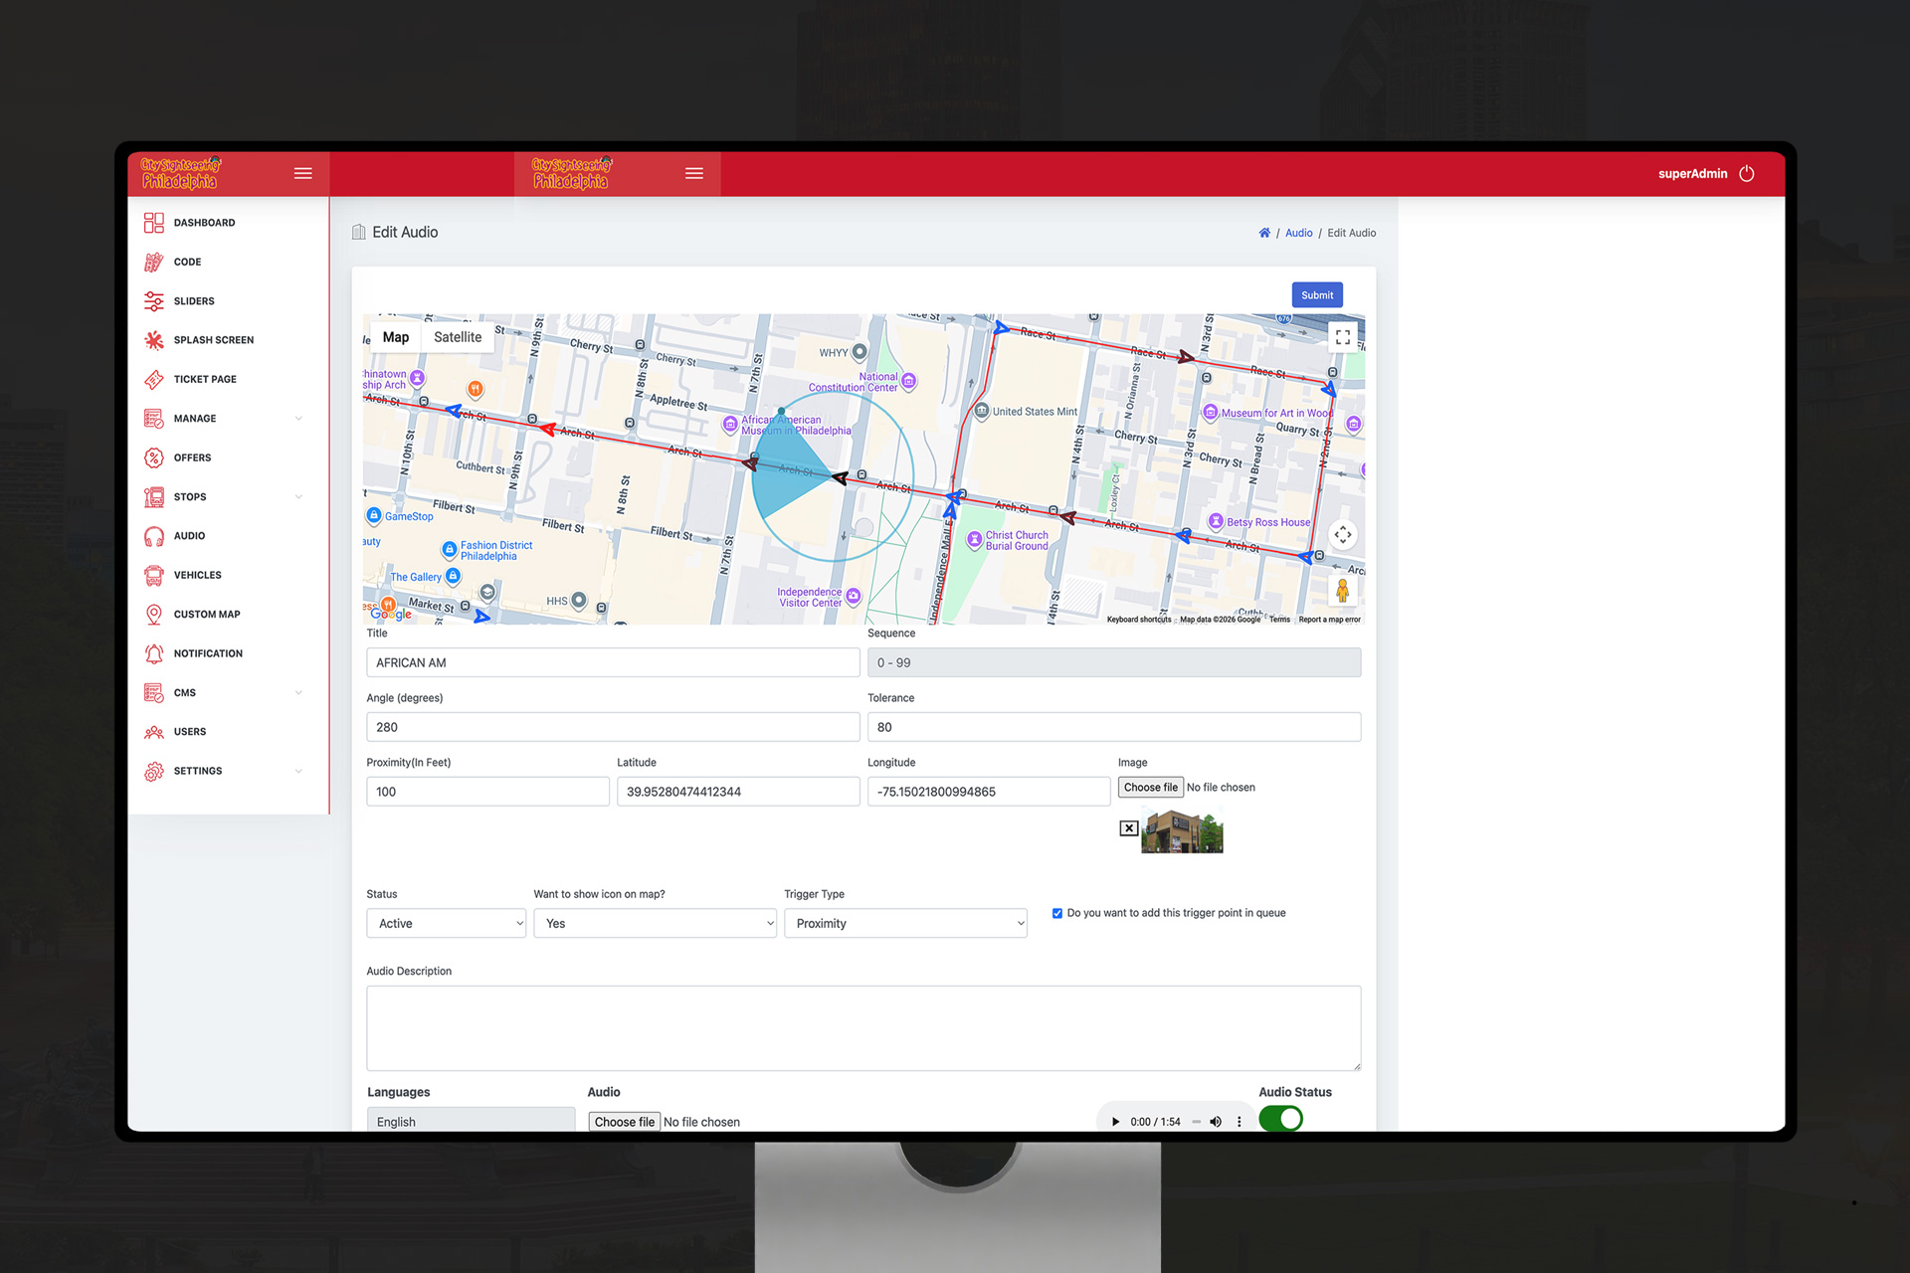Screen dimensions: 1910x1273
Task: Play the English audio file
Action: pyautogui.click(x=1115, y=1122)
